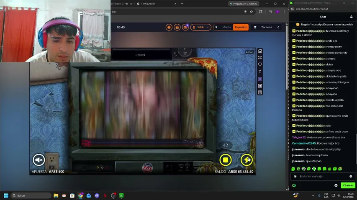Expand the Saldo account dropdown
This screenshot has height=200, width=357.
[200, 27]
